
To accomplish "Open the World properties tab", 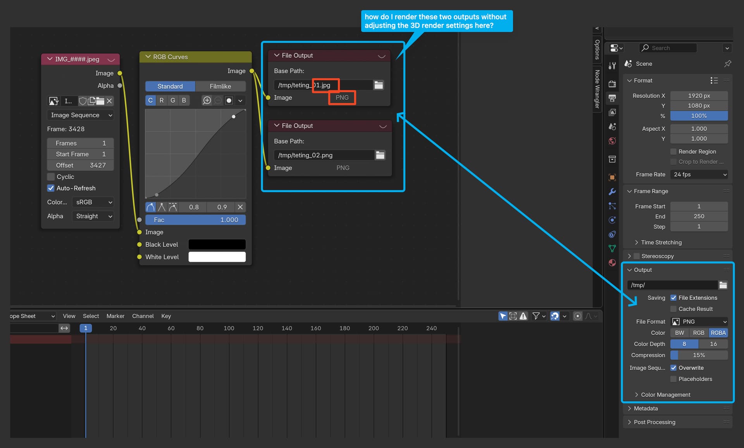I will click(x=612, y=141).
